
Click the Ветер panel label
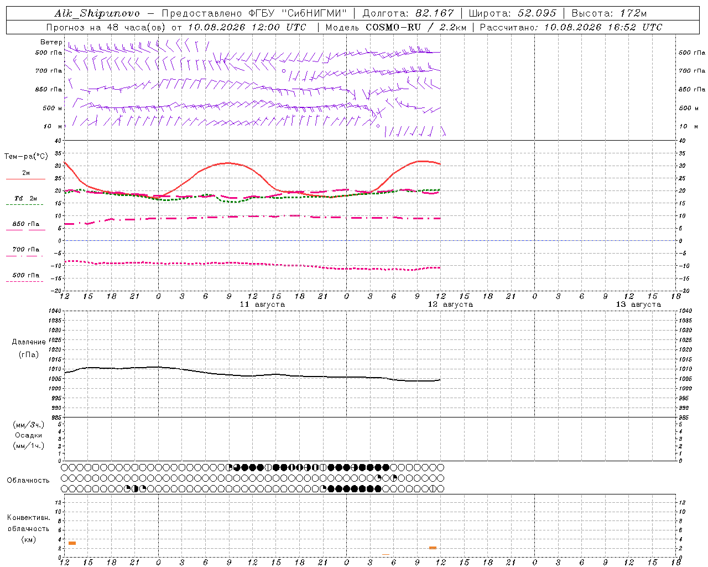[51, 42]
